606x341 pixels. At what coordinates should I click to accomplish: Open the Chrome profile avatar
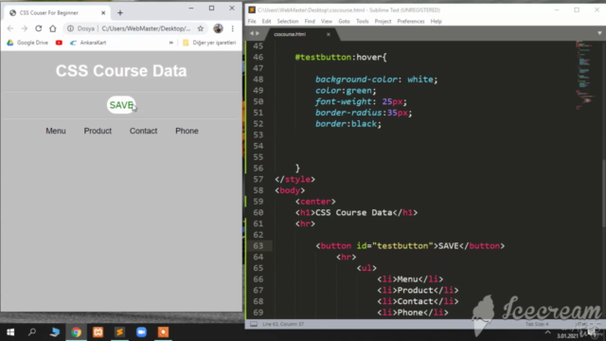[x=218, y=28]
